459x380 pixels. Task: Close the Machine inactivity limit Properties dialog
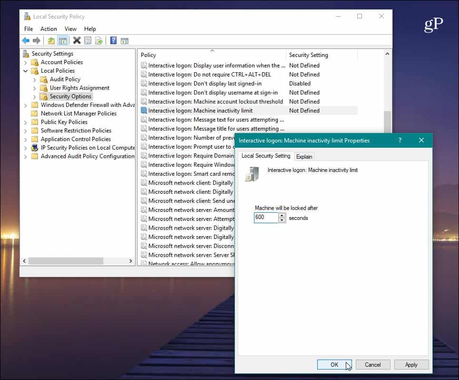click(x=421, y=140)
